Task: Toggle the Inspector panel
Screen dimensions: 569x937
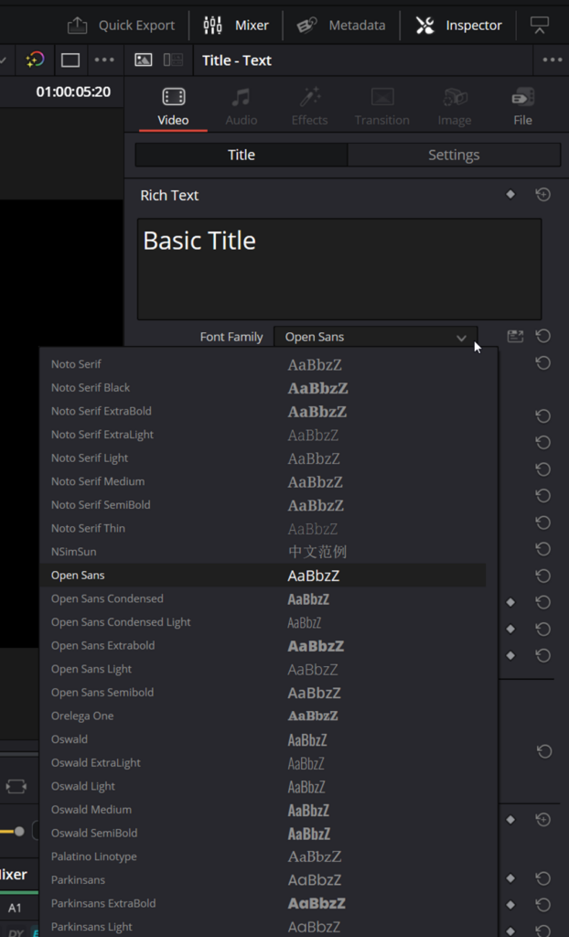Action: point(459,26)
